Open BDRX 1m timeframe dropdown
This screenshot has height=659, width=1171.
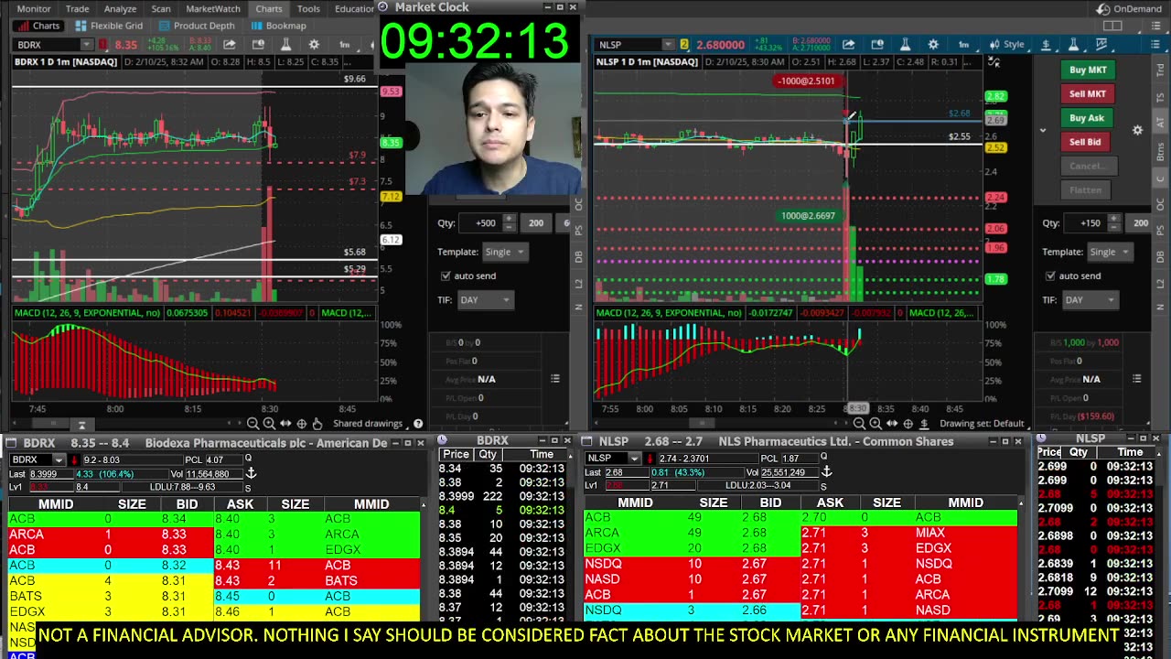pos(344,44)
